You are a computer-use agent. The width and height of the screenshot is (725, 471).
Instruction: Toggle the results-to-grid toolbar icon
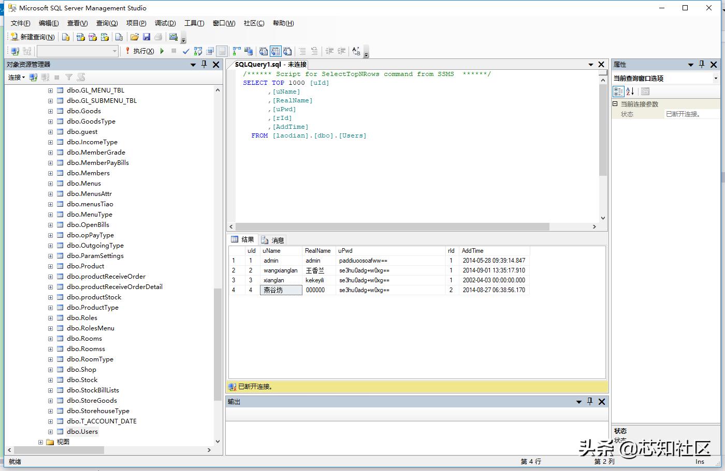[x=275, y=51]
